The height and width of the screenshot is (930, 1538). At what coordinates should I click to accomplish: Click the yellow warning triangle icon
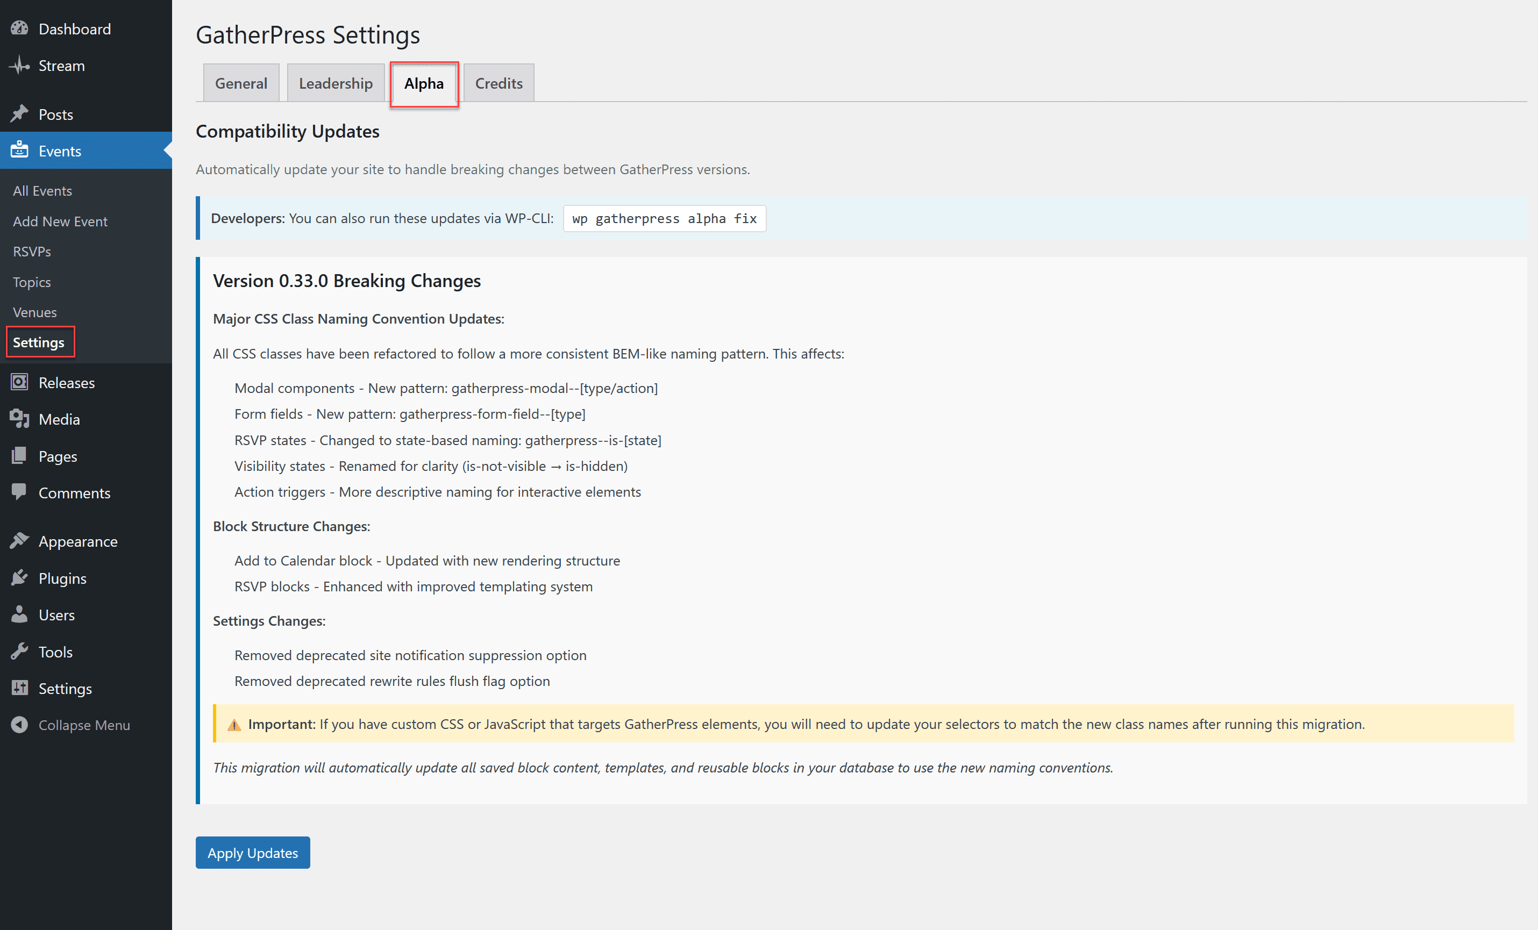tap(234, 725)
